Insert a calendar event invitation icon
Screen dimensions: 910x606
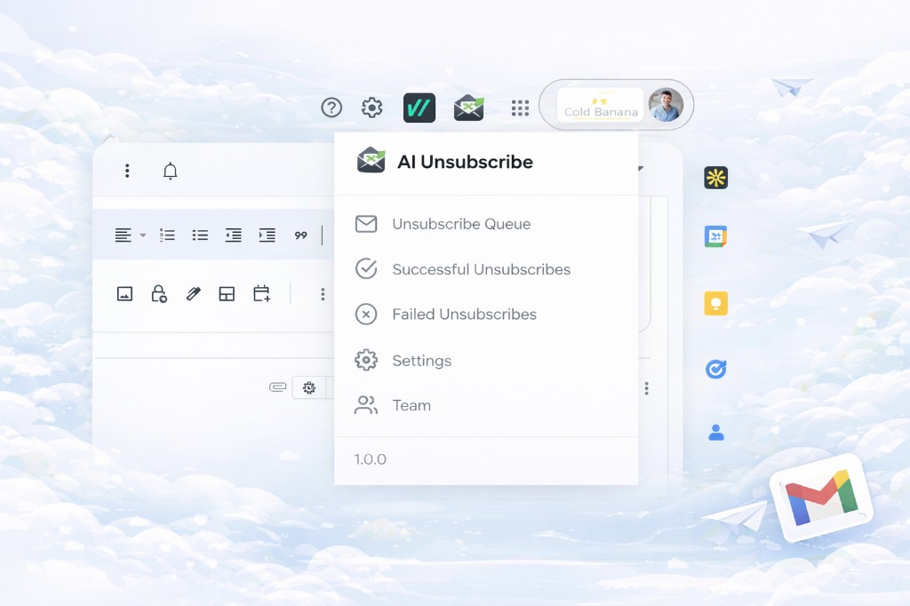(262, 293)
